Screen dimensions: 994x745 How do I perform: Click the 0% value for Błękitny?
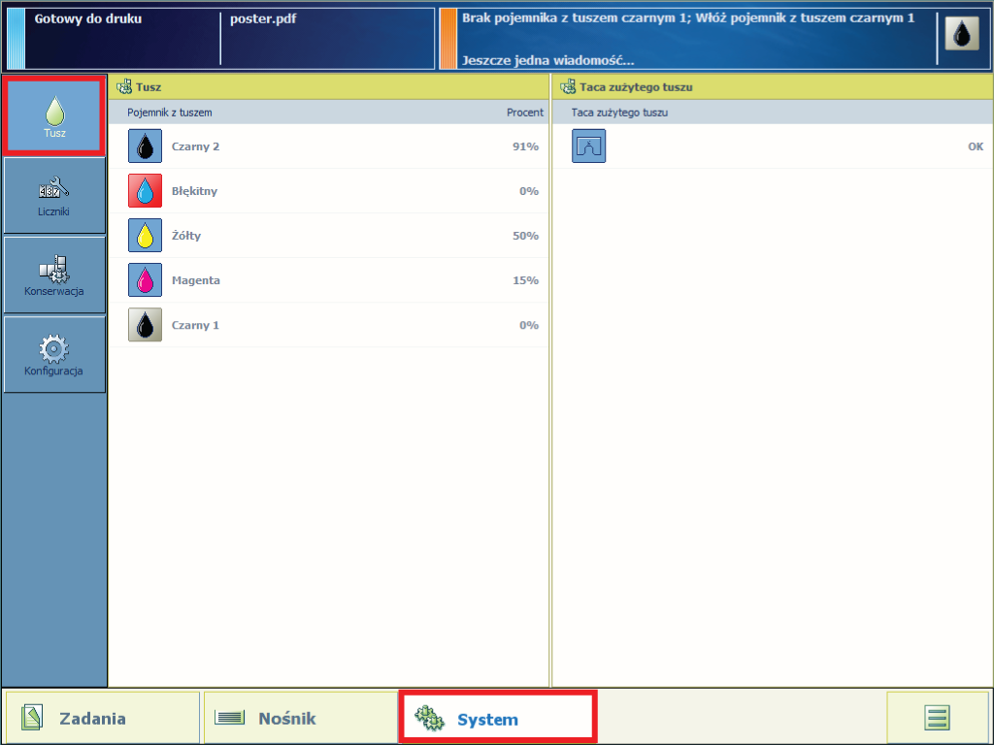529,191
